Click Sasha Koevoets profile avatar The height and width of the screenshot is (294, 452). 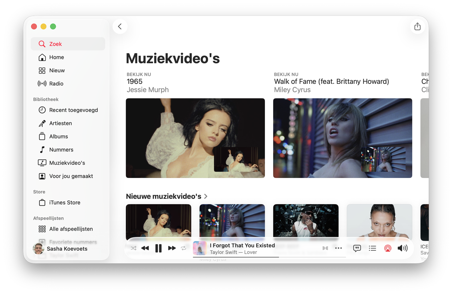(x=38, y=249)
